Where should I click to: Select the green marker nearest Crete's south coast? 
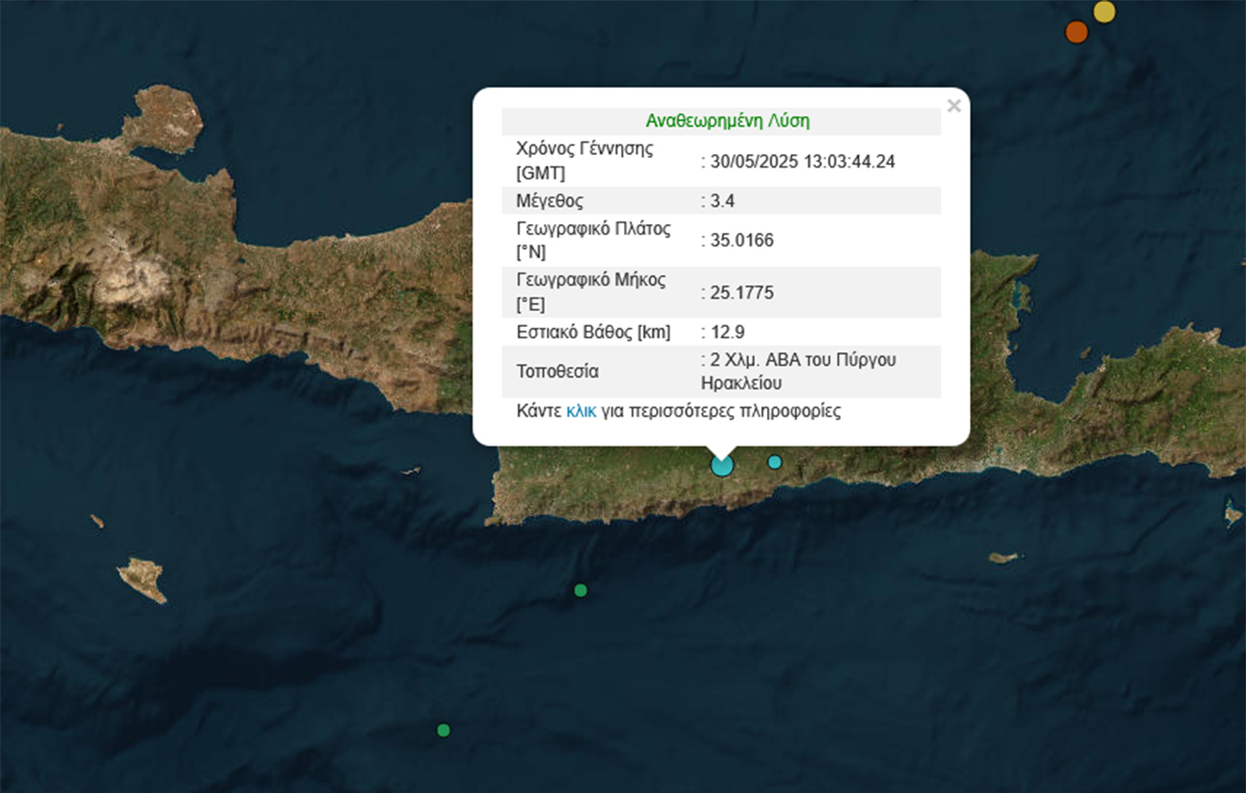(x=580, y=590)
